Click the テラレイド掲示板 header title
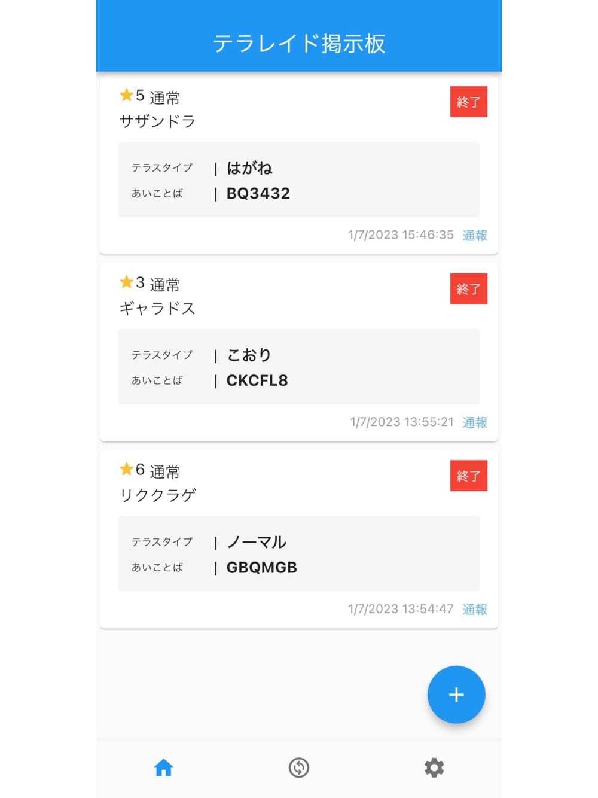The height and width of the screenshot is (798, 598). (x=299, y=44)
